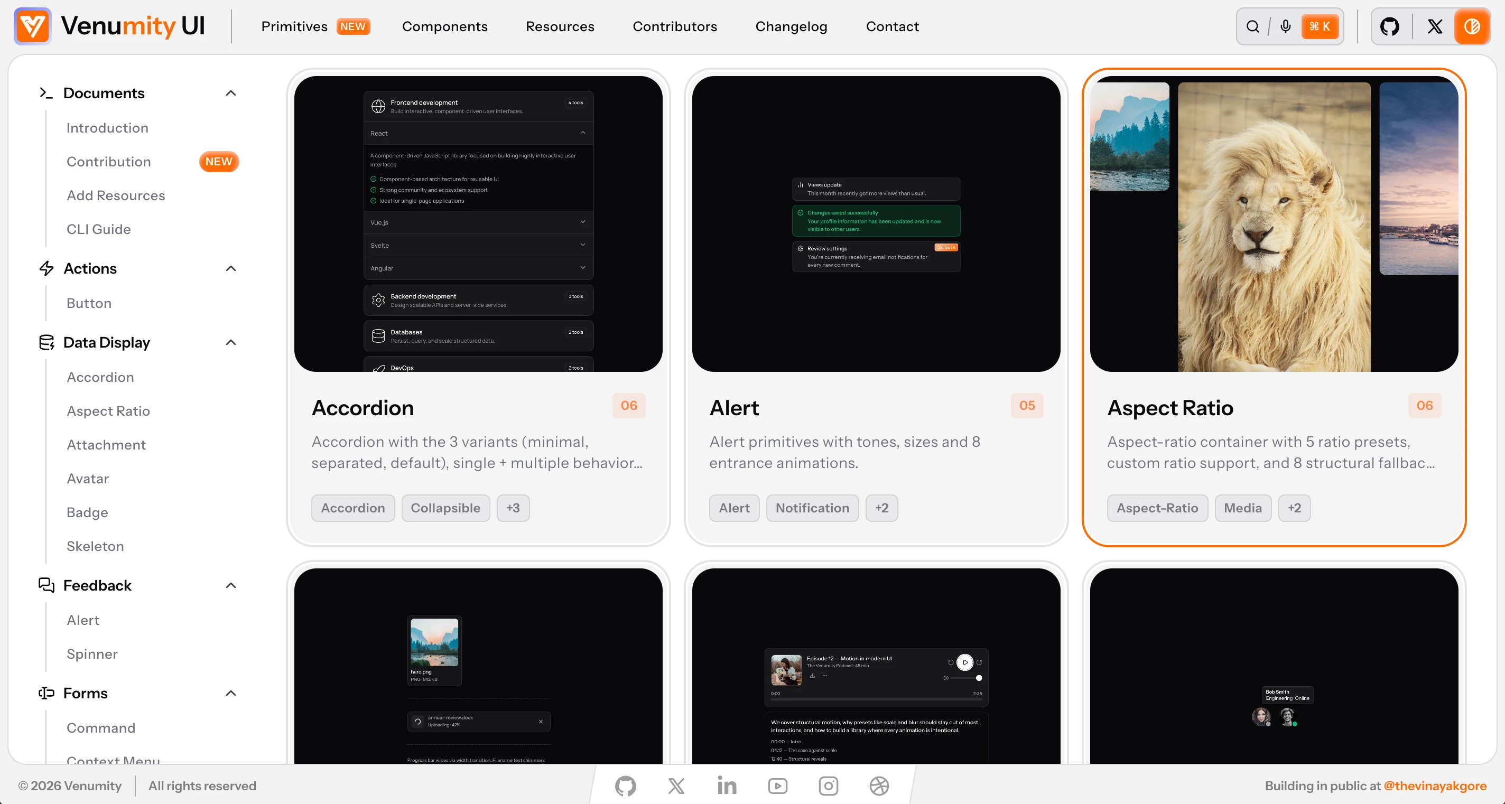Open Contribution page in sidebar
The width and height of the screenshot is (1505, 804).
109,162
